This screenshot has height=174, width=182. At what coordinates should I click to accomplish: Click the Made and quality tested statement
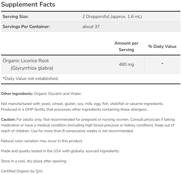(x=60, y=151)
